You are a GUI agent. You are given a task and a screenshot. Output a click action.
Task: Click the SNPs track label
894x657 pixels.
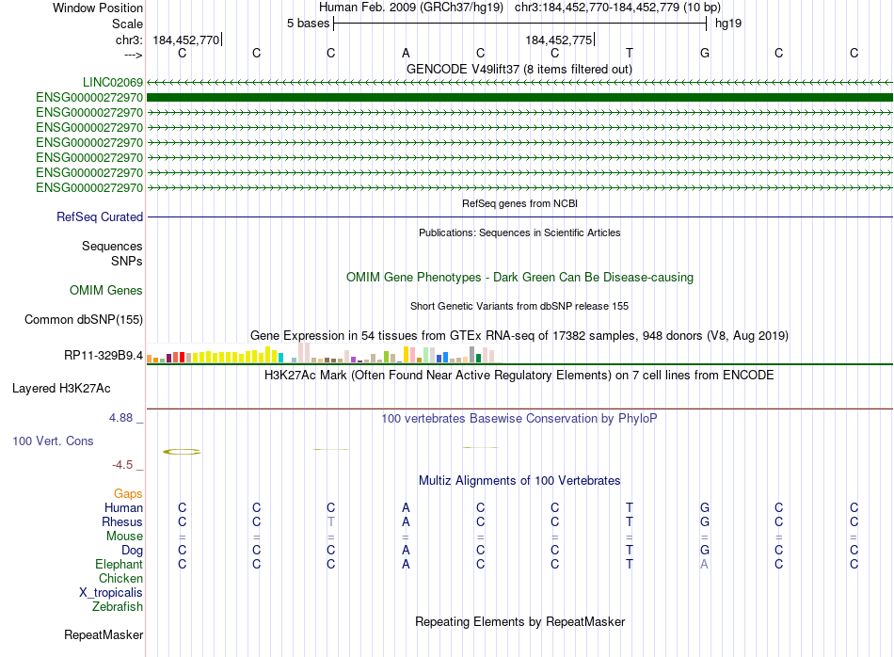coord(127,261)
